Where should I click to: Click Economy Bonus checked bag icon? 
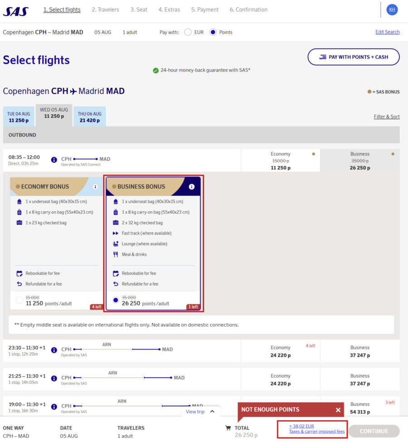[19, 223]
